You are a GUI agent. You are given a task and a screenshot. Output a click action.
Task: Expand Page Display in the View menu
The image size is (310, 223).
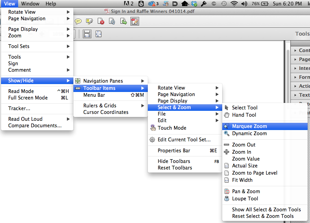point(37,29)
